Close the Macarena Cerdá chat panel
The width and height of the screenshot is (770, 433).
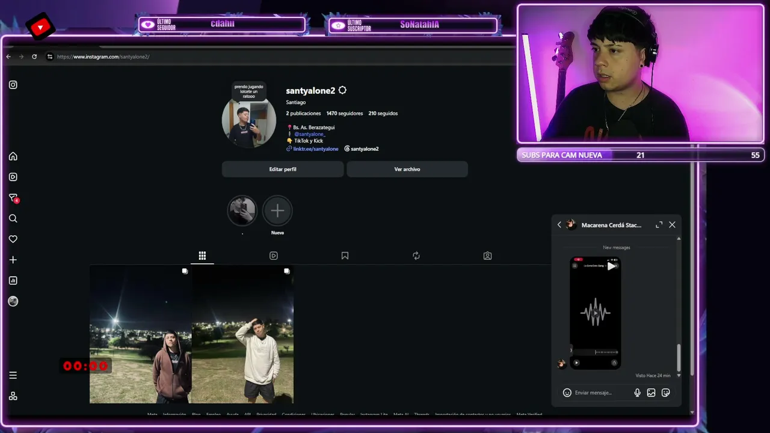click(x=672, y=225)
